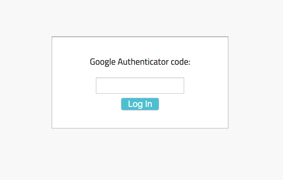Submit the form using Log In
Screen dimensions: 283x180
pyautogui.click(x=140, y=104)
